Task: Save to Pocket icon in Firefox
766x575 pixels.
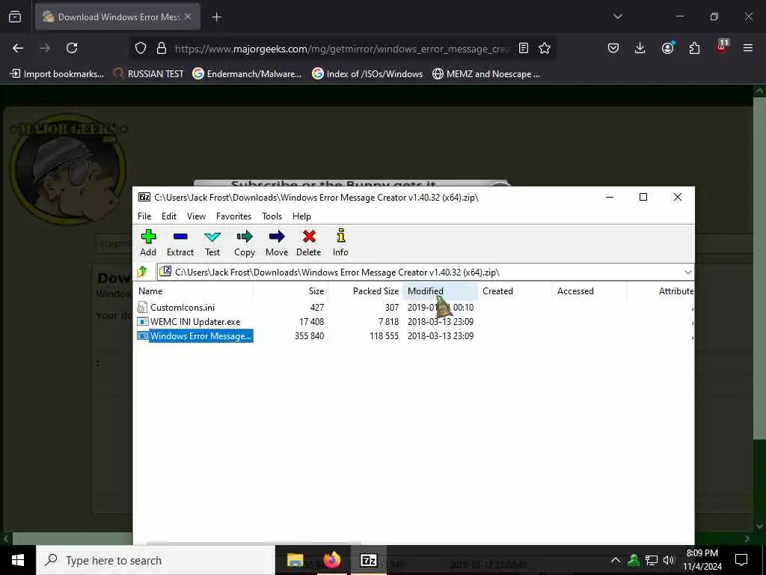Action: 613,48
